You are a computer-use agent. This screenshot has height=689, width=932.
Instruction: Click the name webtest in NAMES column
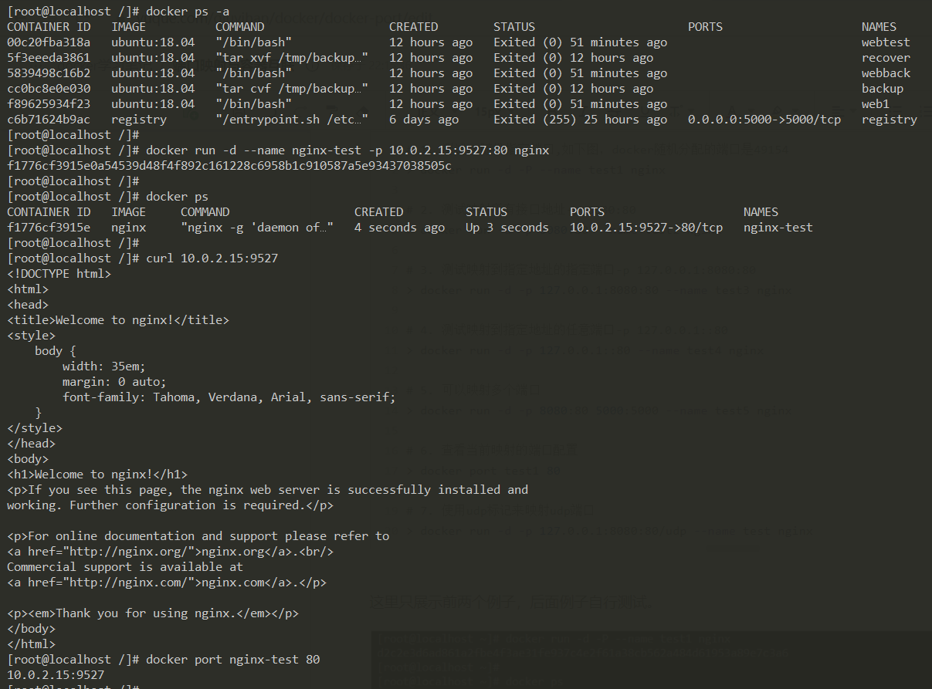(x=886, y=42)
